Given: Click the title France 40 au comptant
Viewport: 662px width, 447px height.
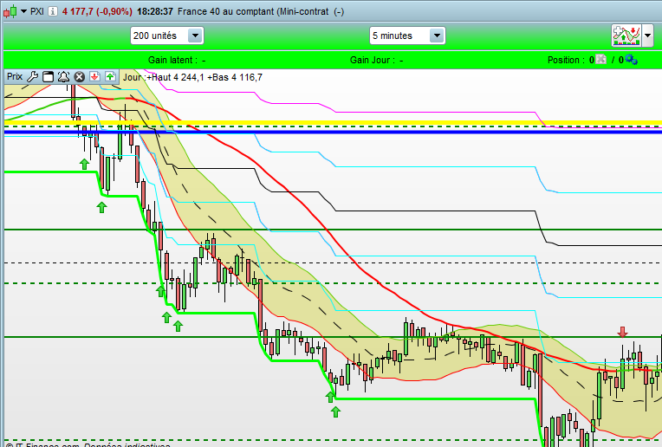Looking at the screenshot, I should (226, 11).
